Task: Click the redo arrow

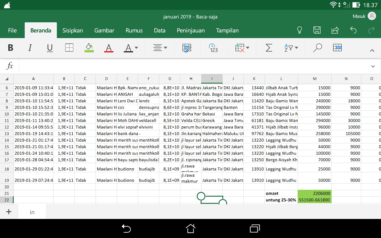Action: click(371, 30)
